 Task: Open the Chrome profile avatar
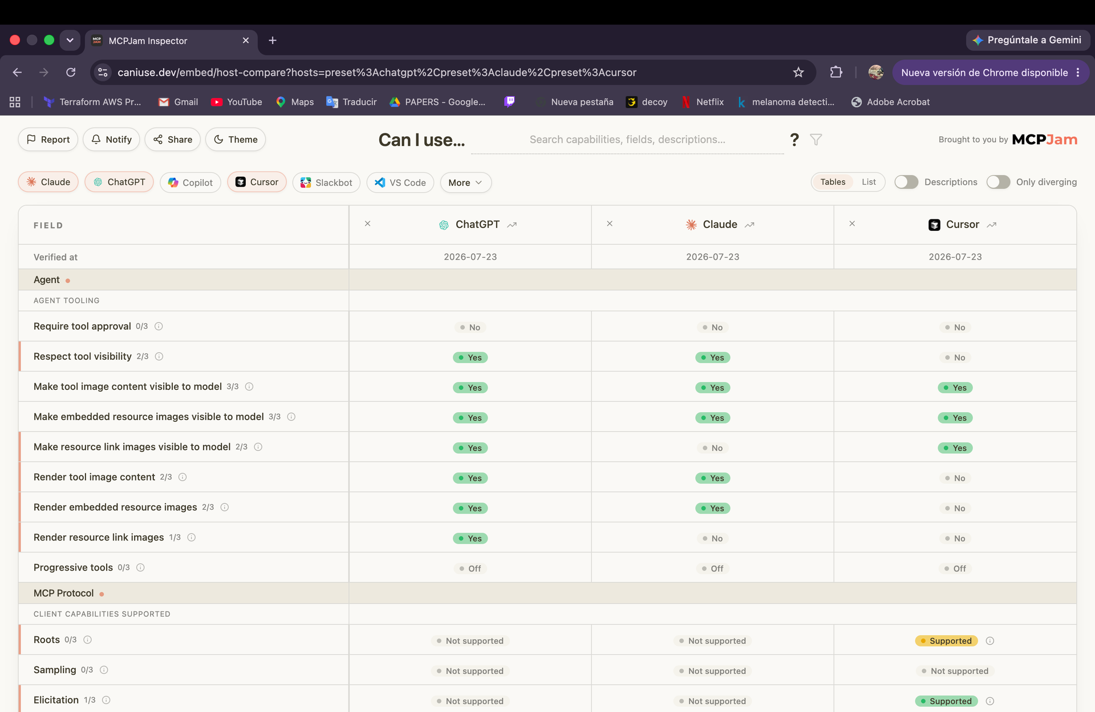coord(876,72)
